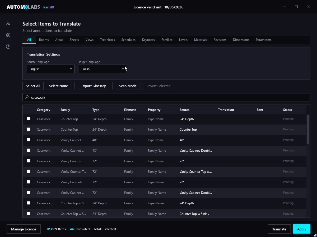The height and width of the screenshot is (237, 317).
Task: Switch to the Parameters tab
Action: [264, 40]
